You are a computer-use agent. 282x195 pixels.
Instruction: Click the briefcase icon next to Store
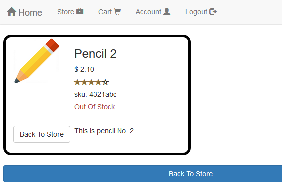coord(80,11)
